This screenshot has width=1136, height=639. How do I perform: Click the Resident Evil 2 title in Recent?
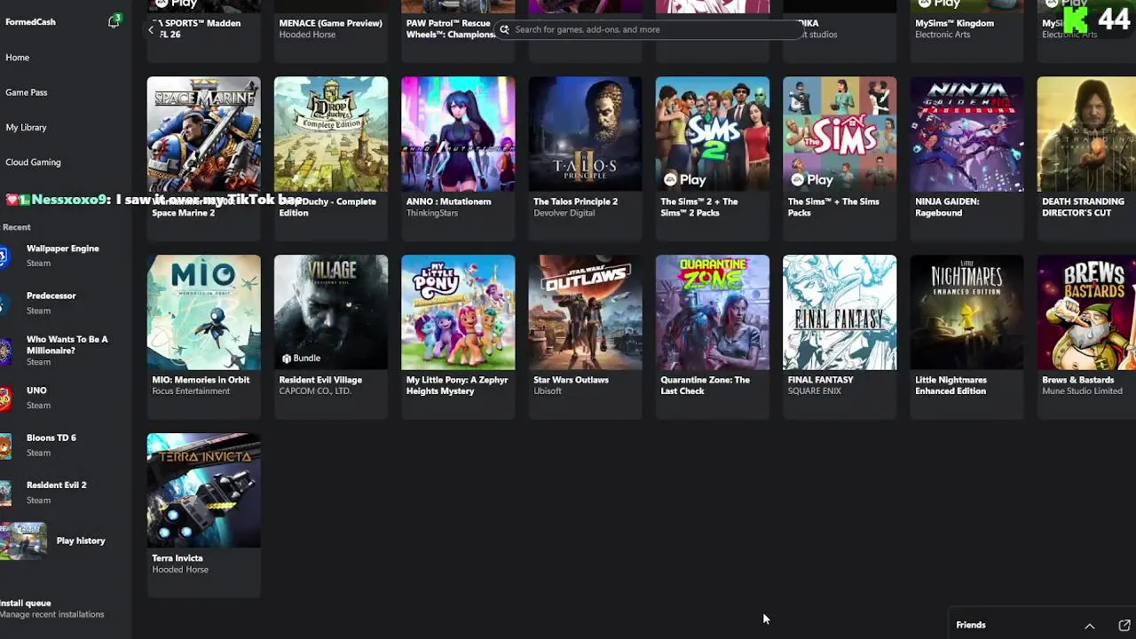[x=57, y=485]
